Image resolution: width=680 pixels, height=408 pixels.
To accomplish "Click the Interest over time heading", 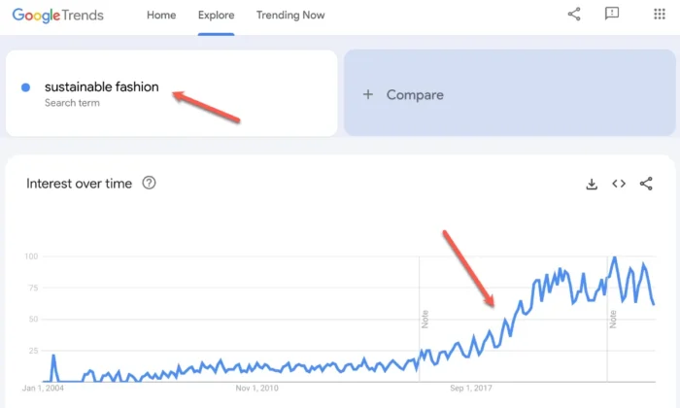I will coord(79,183).
